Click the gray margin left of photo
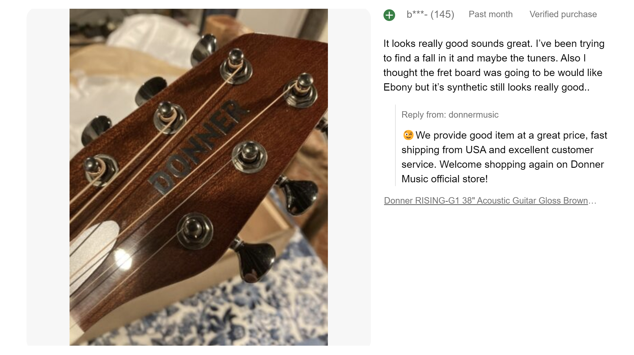This screenshot has height=355, width=634. coord(48,177)
